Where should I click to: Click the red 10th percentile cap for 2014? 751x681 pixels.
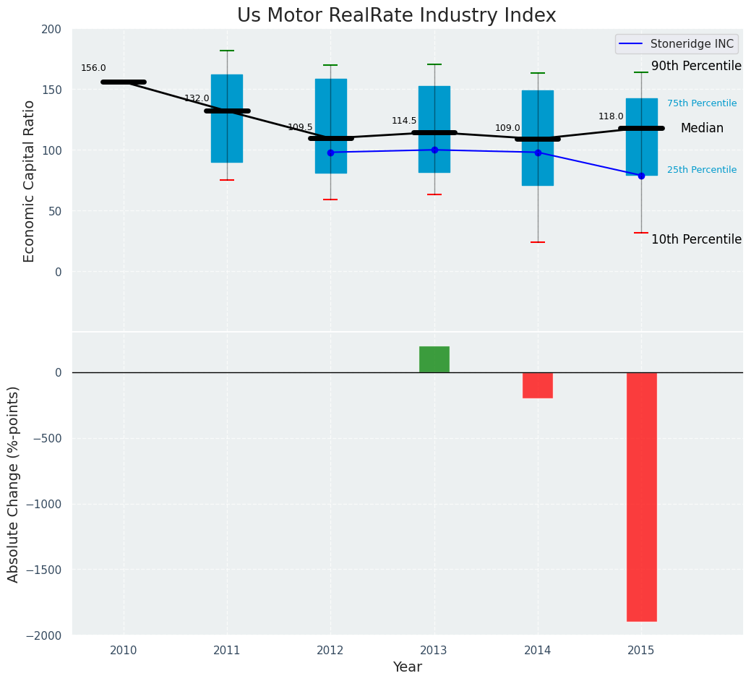tap(538, 242)
